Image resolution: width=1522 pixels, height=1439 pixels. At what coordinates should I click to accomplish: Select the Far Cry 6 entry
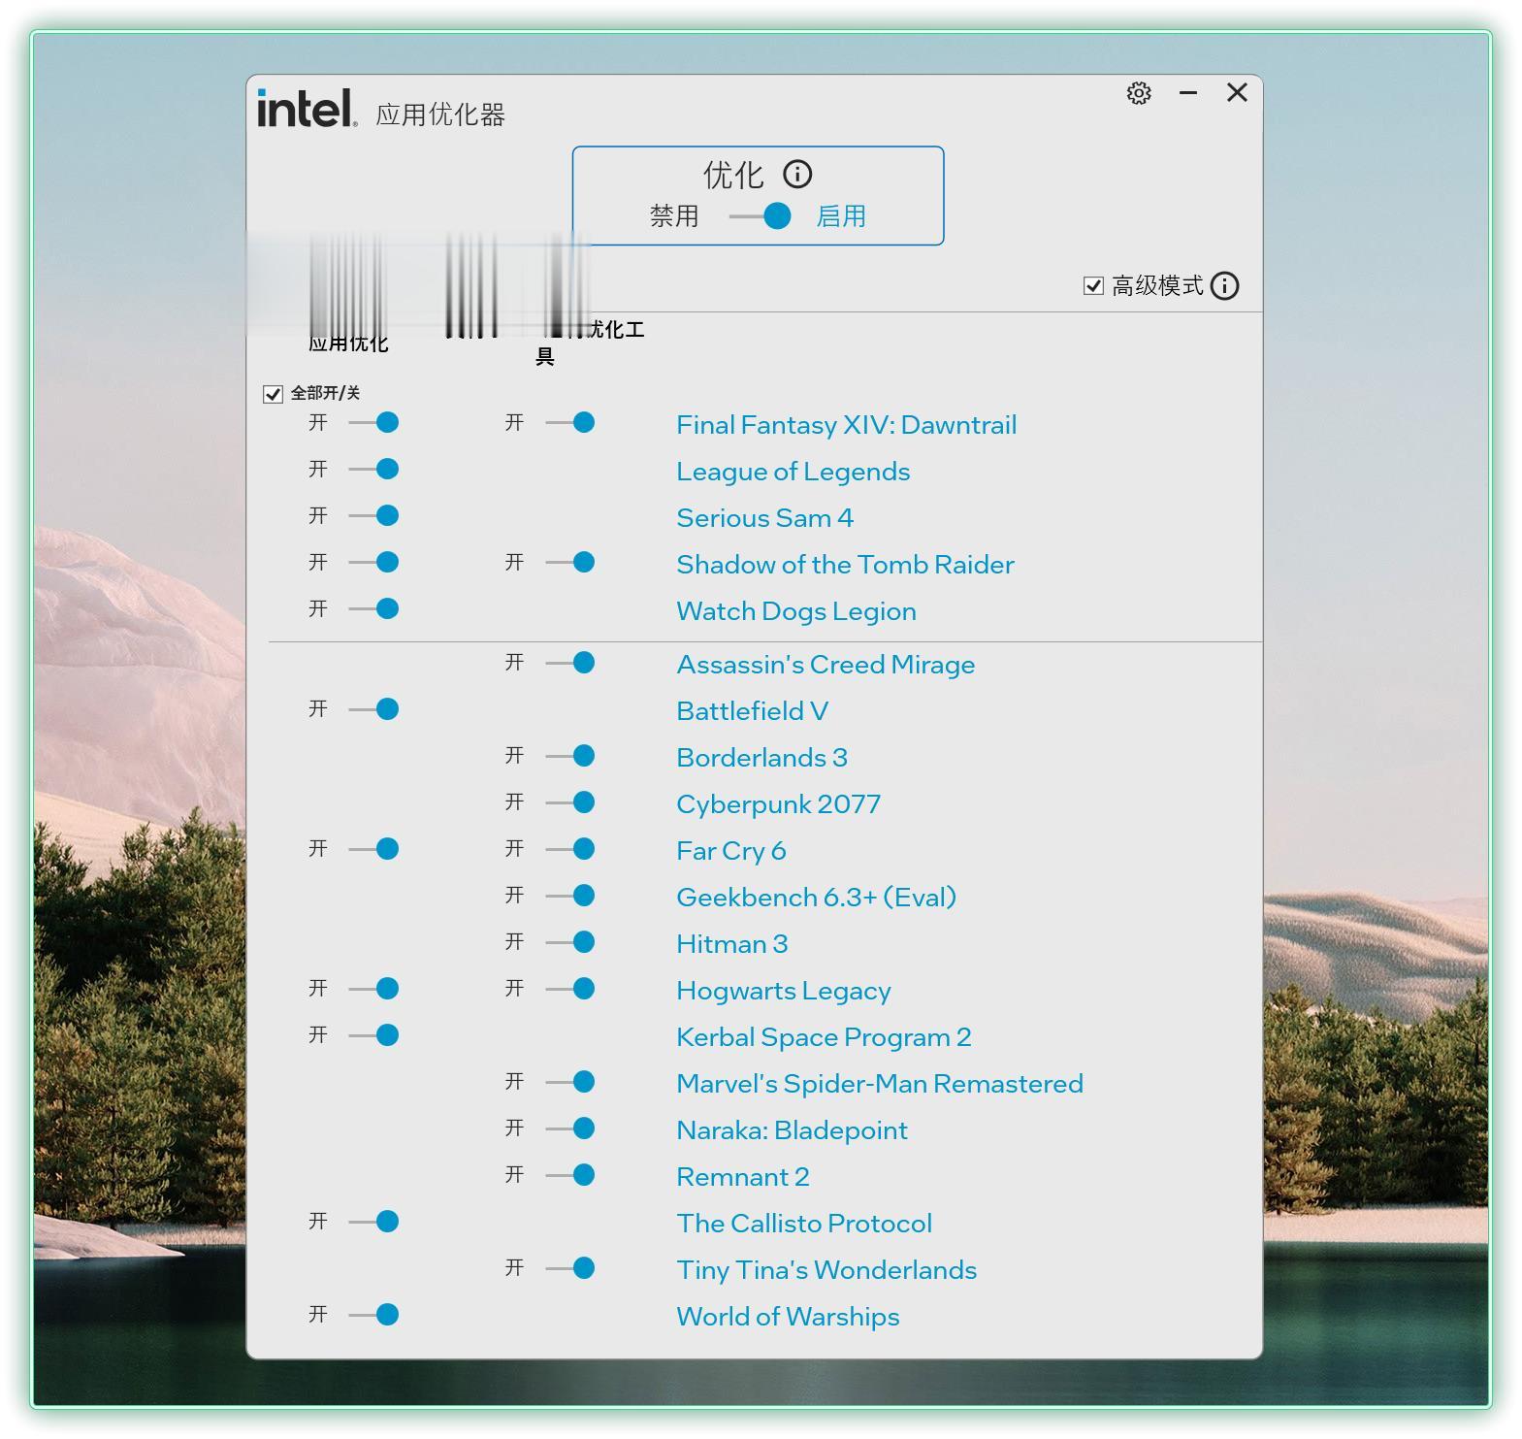tap(731, 851)
